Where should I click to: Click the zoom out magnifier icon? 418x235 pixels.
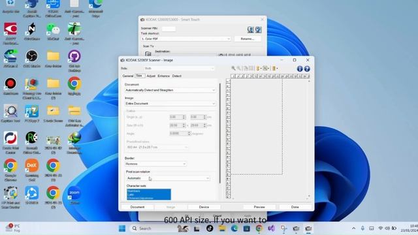pos(239,69)
